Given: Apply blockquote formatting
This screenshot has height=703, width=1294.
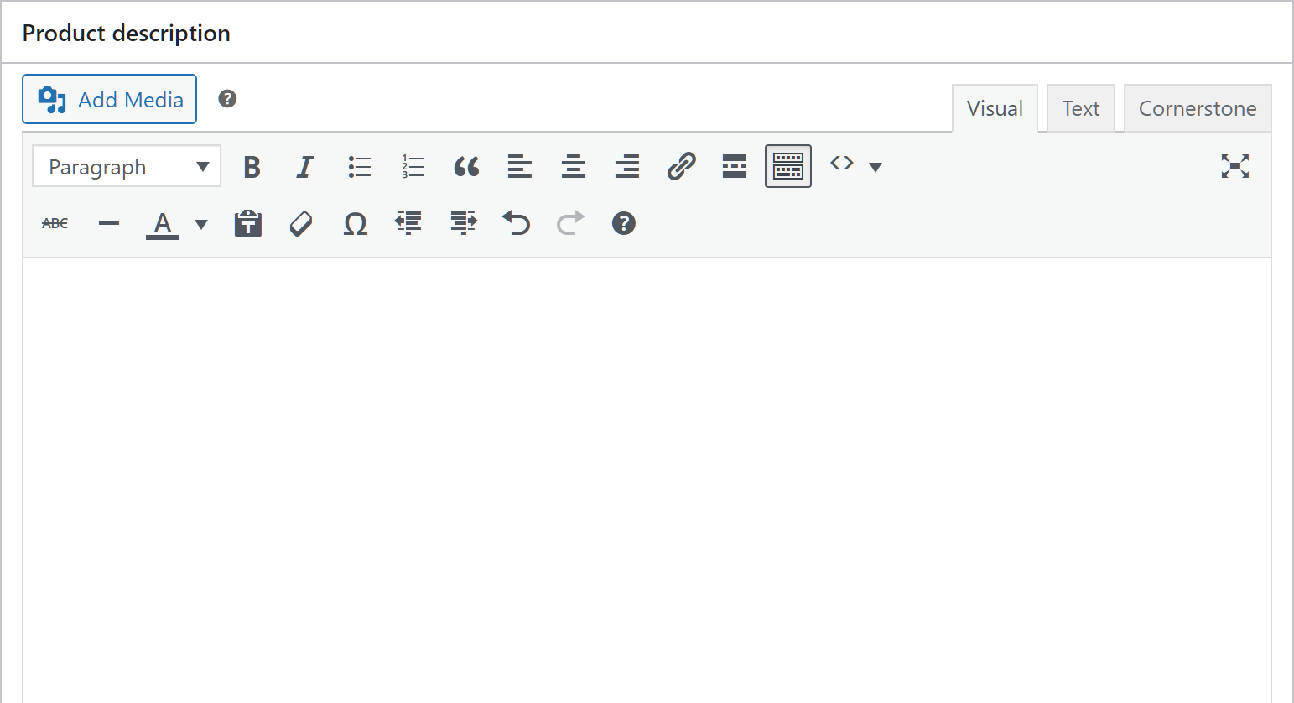Looking at the screenshot, I should click(x=466, y=166).
